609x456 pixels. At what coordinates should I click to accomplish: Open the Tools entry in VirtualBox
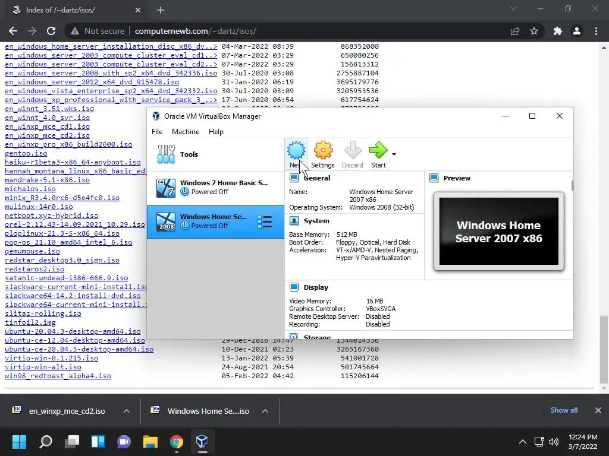coord(215,154)
